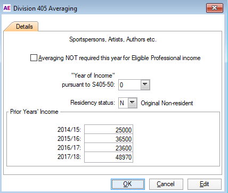Click the Year of Income value showing 0
The width and height of the screenshot is (228, 193).
coord(130,85)
